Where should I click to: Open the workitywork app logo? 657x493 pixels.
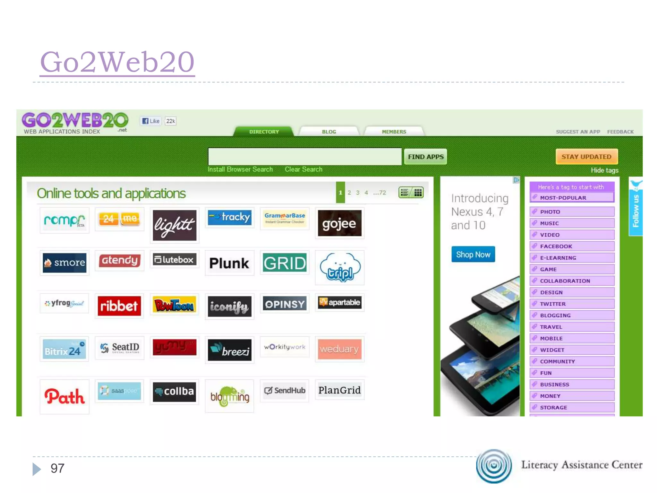click(x=285, y=347)
